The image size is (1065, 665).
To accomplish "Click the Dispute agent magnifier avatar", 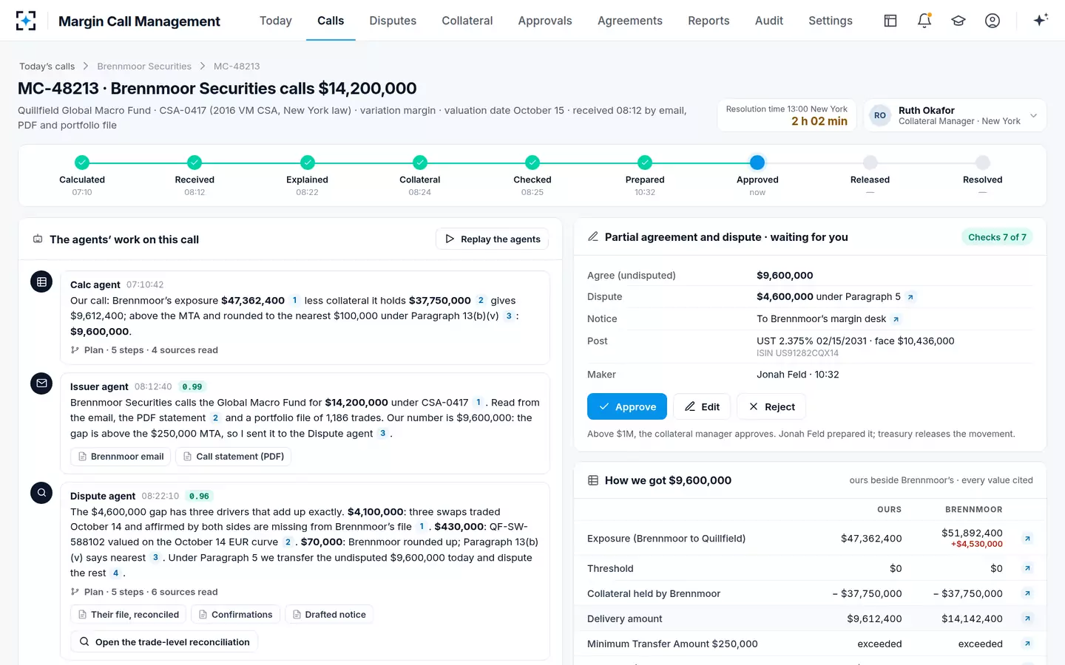I will tap(41, 493).
